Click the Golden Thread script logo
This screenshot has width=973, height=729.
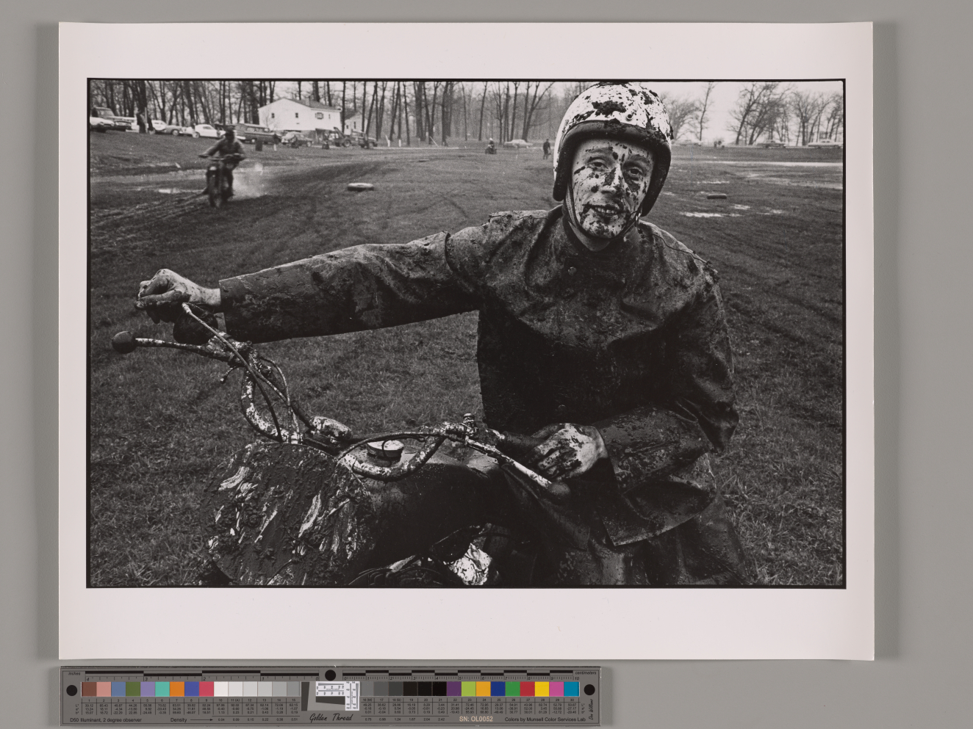[x=330, y=717]
